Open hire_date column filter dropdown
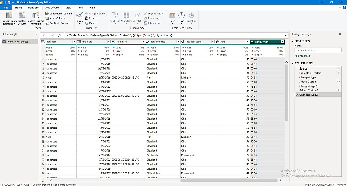The height and width of the screenshot is (187, 347). click(109, 42)
